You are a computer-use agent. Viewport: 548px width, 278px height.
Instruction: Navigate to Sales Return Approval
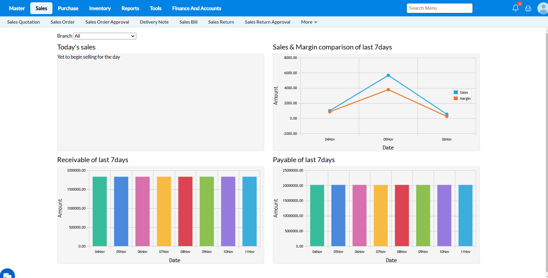[267, 22]
